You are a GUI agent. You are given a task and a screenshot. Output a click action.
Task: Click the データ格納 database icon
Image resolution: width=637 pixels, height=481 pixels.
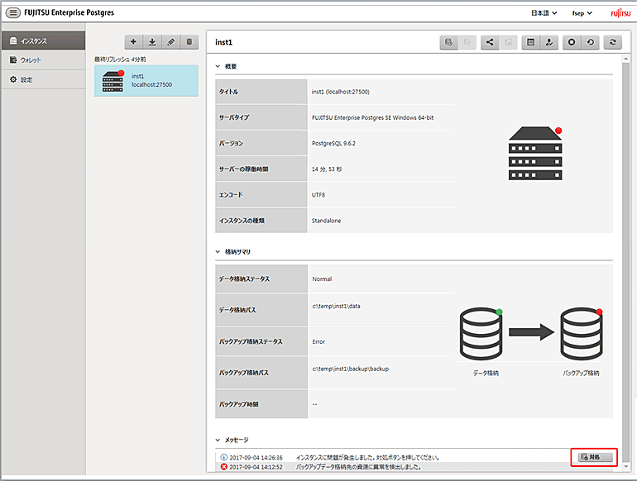click(481, 333)
